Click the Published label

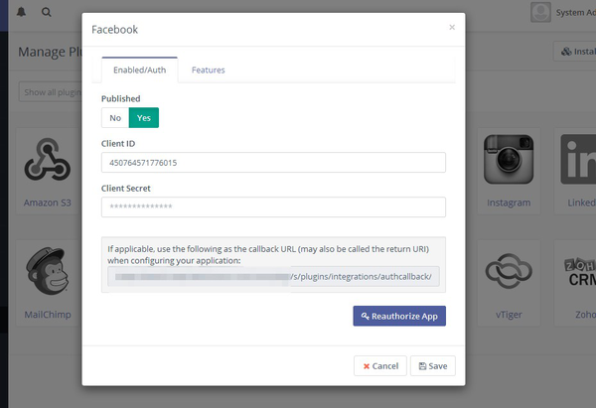tap(121, 98)
